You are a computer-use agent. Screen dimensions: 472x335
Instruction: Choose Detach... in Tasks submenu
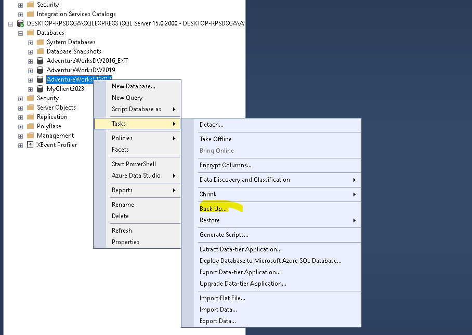[x=271, y=125]
